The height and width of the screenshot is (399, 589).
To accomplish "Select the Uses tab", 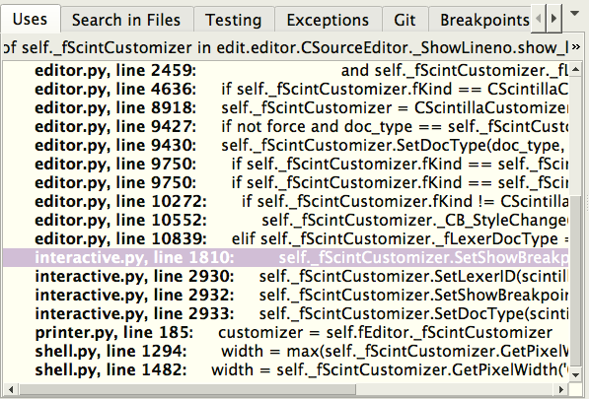I will 30,19.
